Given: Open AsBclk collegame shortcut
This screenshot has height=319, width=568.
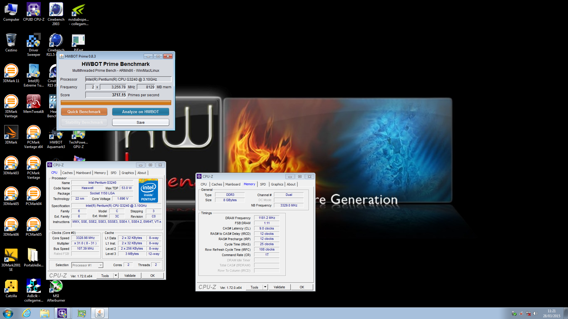Looking at the screenshot, I should pyautogui.click(x=34, y=290).
